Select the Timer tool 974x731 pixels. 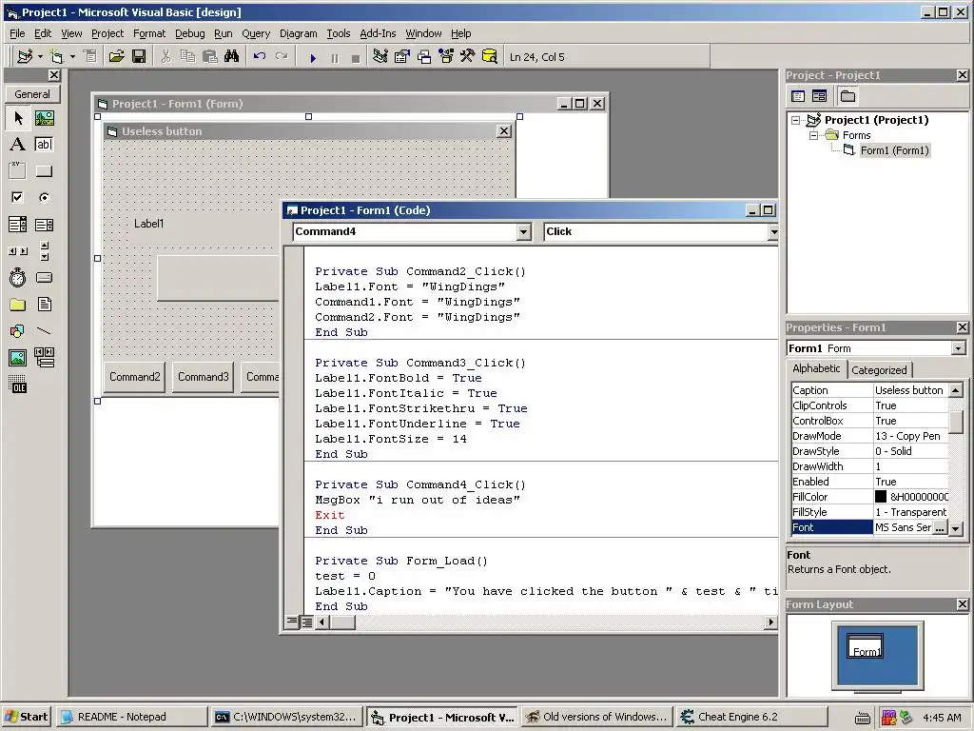click(17, 278)
